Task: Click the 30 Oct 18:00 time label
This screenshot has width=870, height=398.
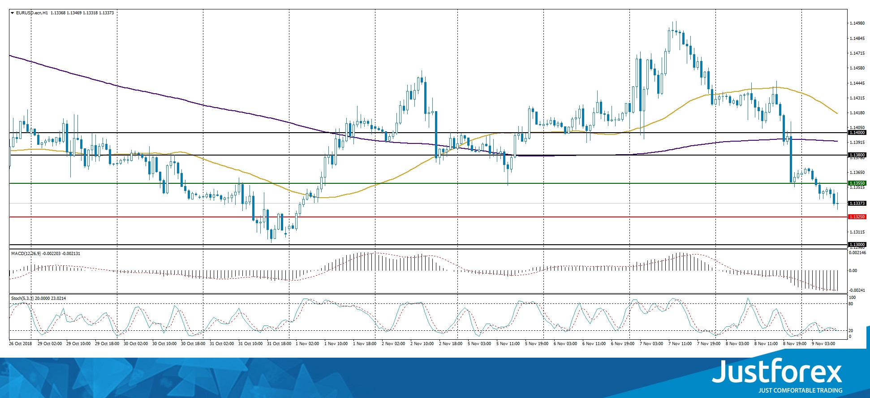Action: (193, 344)
